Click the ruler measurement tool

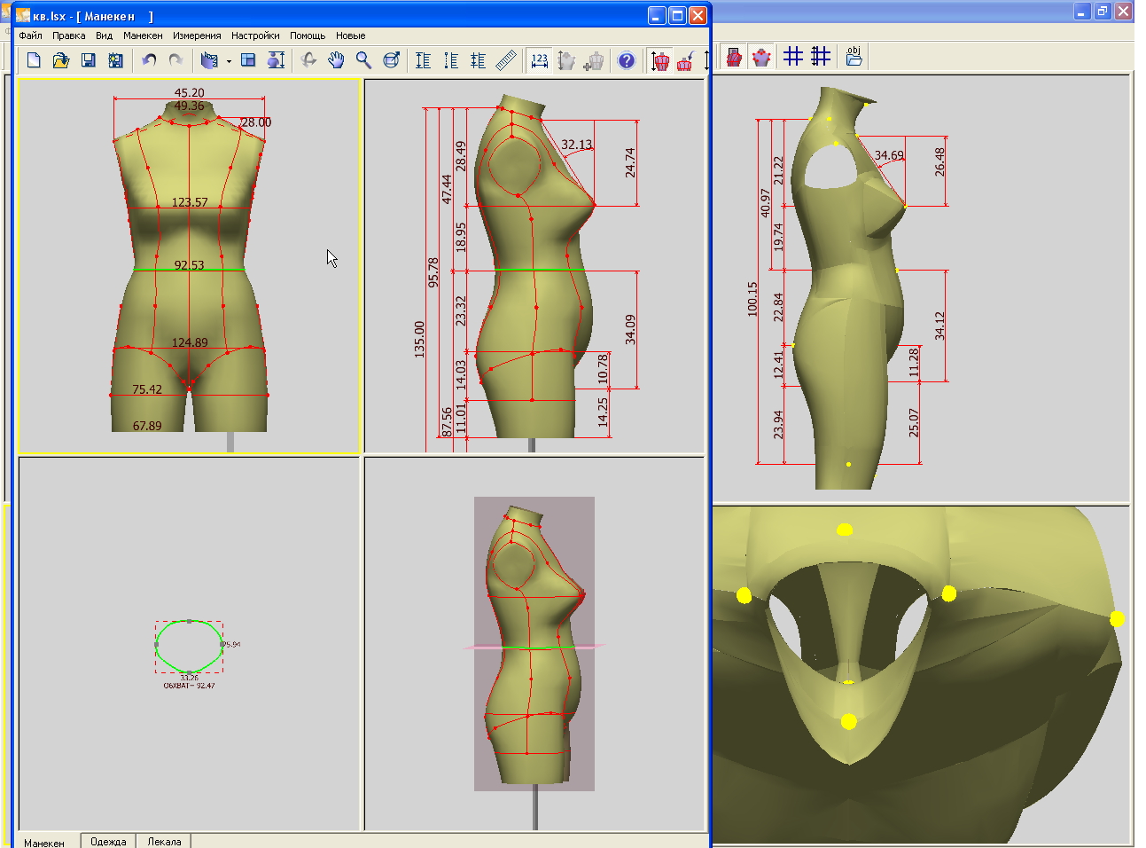pyautogui.click(x=506, y=60)
